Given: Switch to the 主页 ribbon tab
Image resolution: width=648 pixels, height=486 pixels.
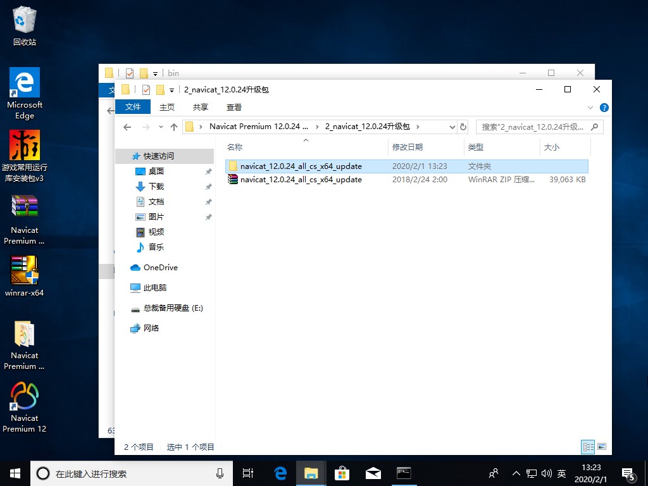Looking at the screenshot, I should [x=167, y=108].
